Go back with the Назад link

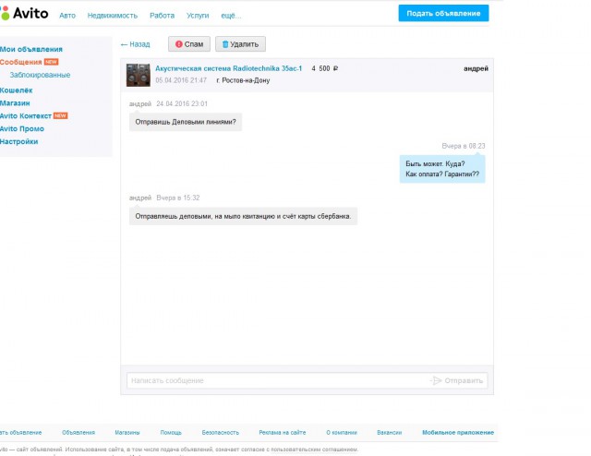pos(136,44)
